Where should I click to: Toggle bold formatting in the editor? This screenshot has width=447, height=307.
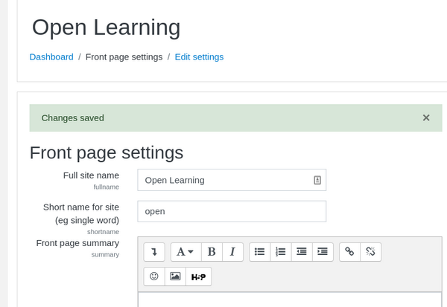tap(212, 252)
